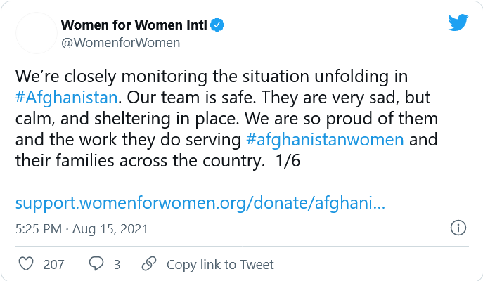Click the chain link icon

pos(148,264)
